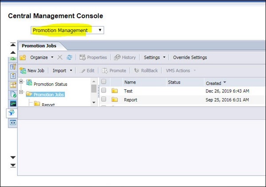
Task: Click the Test folder icon
Action: (x=115, y=91)
